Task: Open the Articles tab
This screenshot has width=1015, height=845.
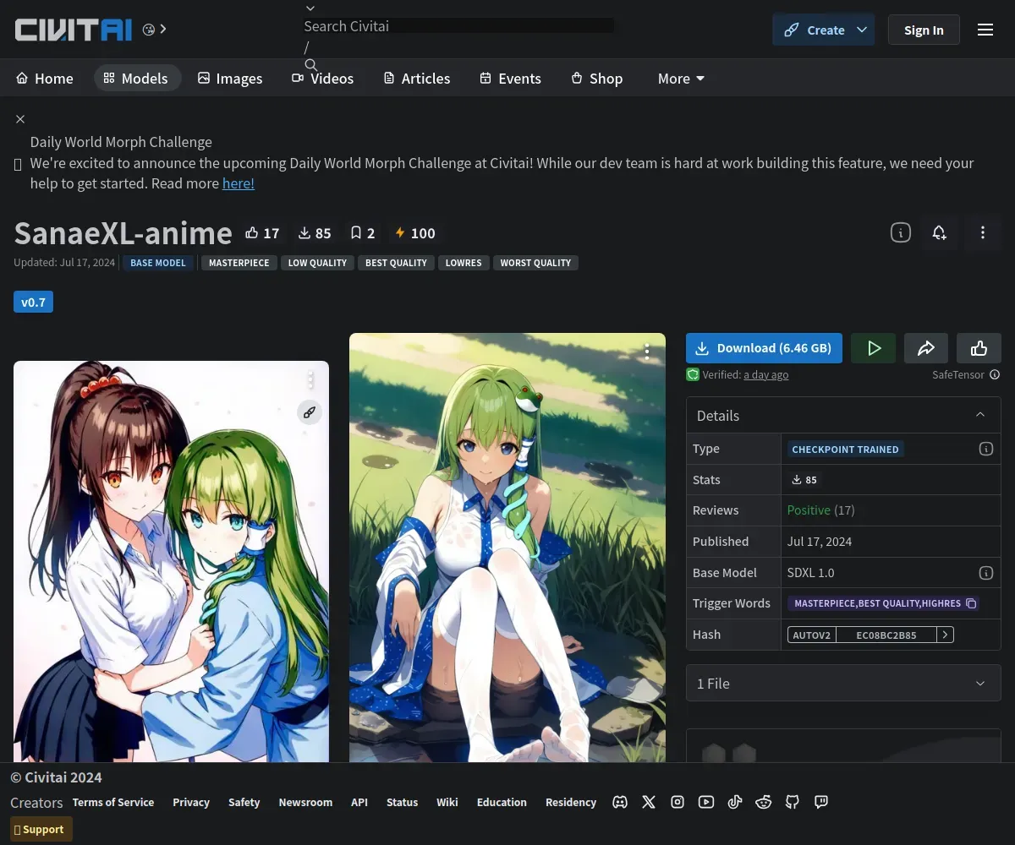Action: 417,79
